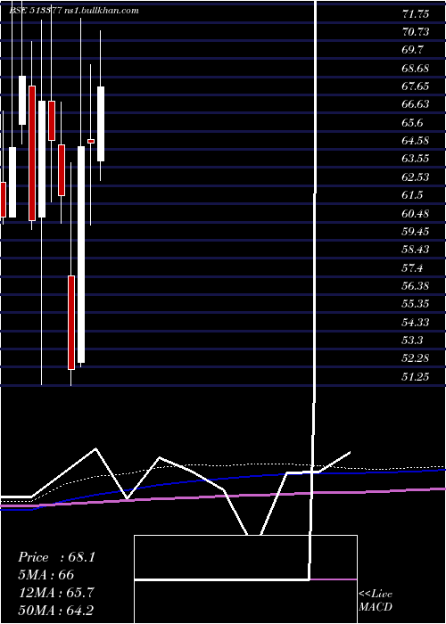Click the 55.35 price axis label
The width and height of the screenshot is (446, 624).
[416, 304]
